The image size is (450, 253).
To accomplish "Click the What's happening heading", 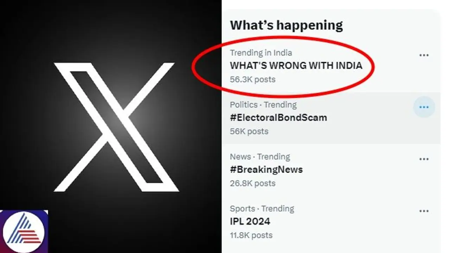I will tap(286, 25).
